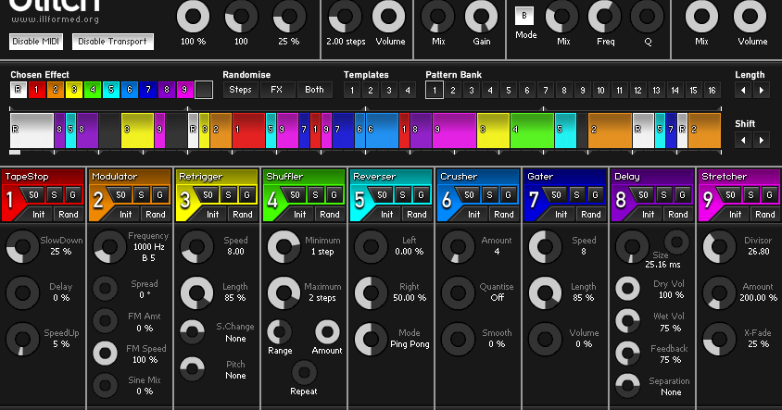Toggle Crusher S button
Viewport: 782px width, 410px height.
[x=490, y=194]
